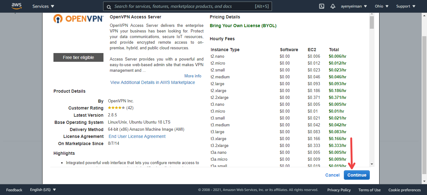
Task: Click the dialog's inner scrollbar thumb
Action: (x=372, y=22)
